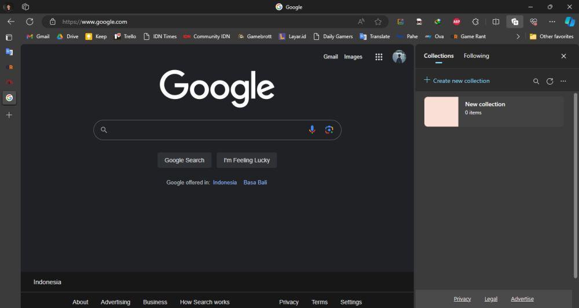Open the IDN Times bookmark
This screenshot has width=579, height=308.
pyautogui.click(x=160, y=36)
